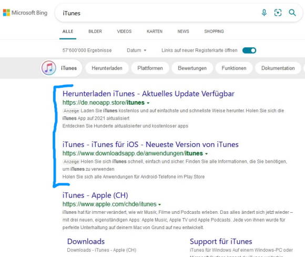Click the magnifying glass search icon
Viewport: 305px width, 257px height.
[x=292, y=13]
